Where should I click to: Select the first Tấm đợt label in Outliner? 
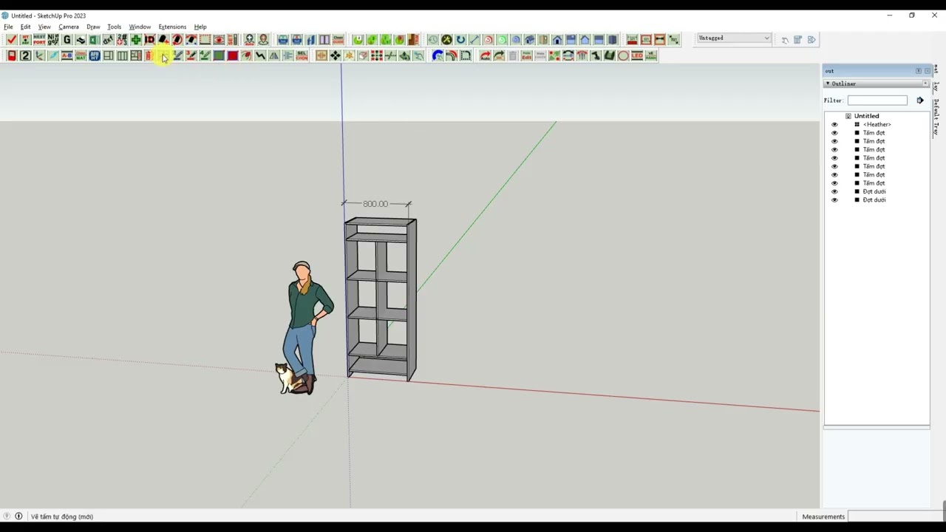pos(874,133)
